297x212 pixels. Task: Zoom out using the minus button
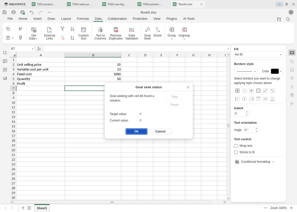[x=265, y=208]
